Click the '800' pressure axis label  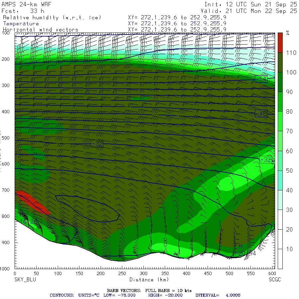(6, 216)
